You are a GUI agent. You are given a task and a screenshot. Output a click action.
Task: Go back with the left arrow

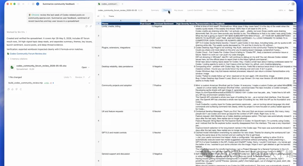24,4
